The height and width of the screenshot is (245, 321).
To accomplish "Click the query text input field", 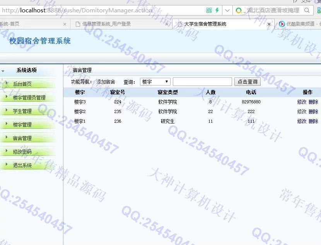I will 202,82.
